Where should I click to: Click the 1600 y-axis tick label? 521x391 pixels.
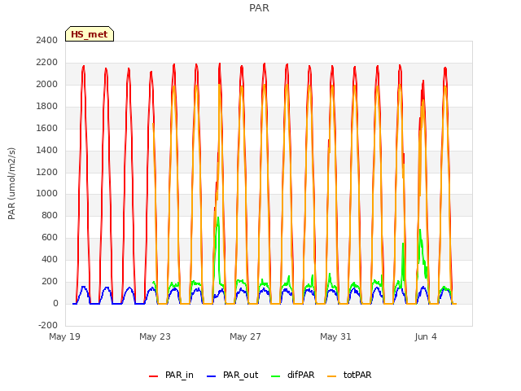[x=47, y=128]
